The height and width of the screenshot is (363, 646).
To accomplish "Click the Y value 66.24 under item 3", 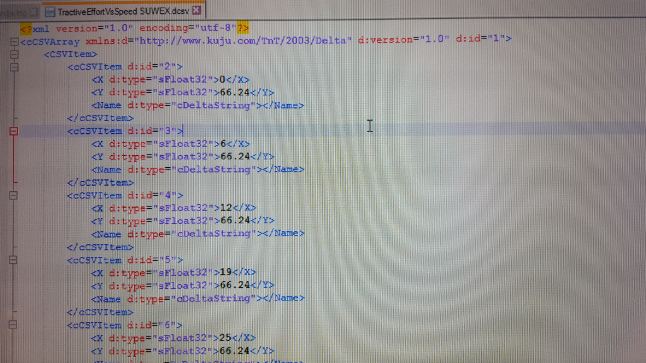I will (235, 156).
